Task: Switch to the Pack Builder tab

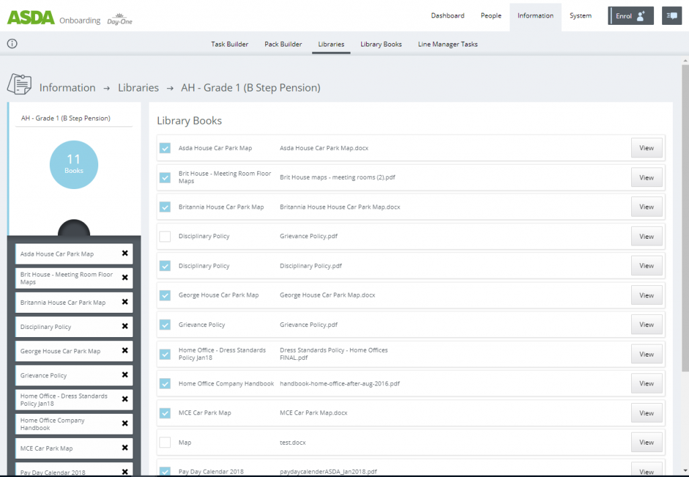Action: [x=283, y=44]
